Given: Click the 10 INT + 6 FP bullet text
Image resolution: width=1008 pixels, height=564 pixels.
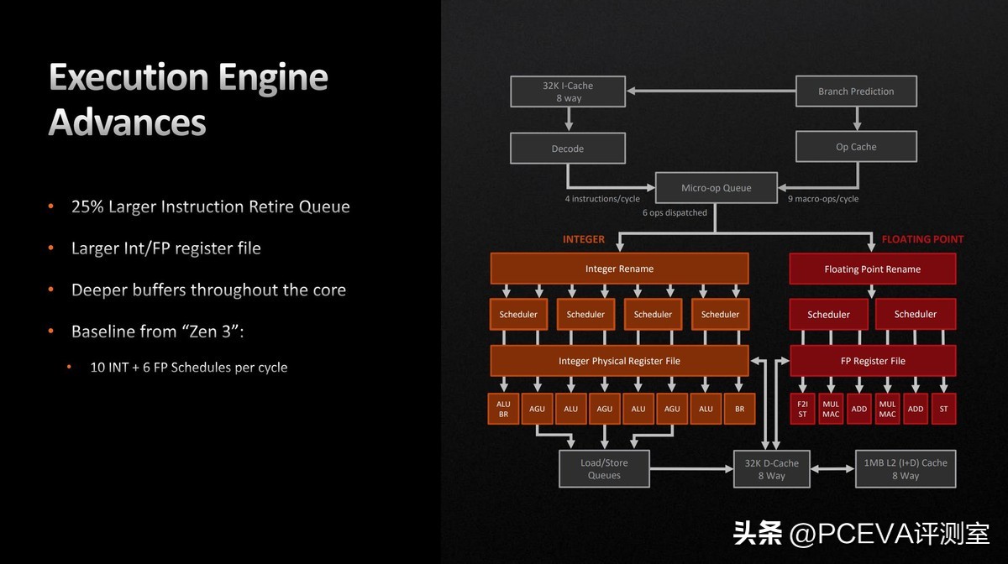Looking at the screenshot, I should click(x=188, y=367).
